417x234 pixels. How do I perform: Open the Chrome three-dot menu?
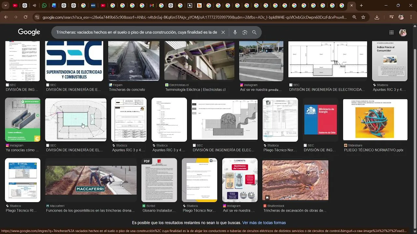[411, 17]
